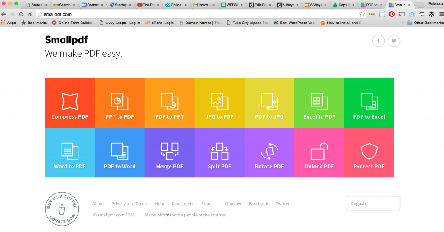Image resolution: width=444 pixels, height=232 pixels.
Task: Click the Rebecca profile button
Action: (435, 3)
